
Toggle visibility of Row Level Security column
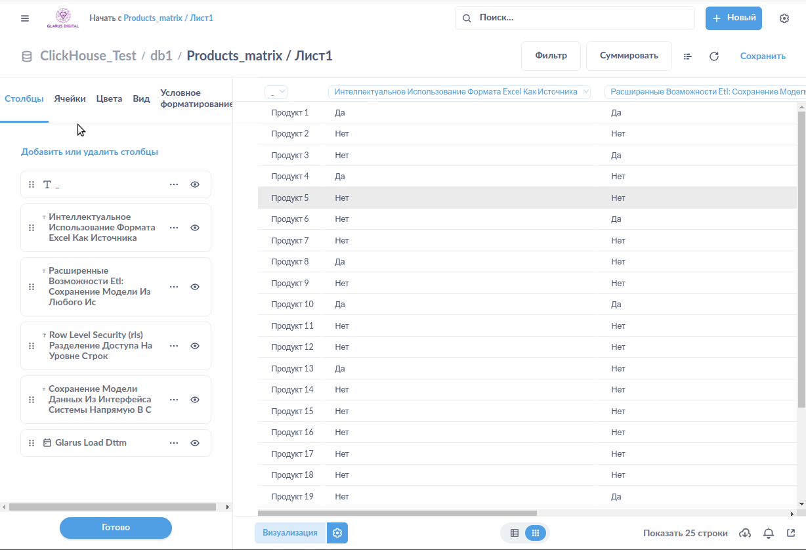(x=195, y=346)
